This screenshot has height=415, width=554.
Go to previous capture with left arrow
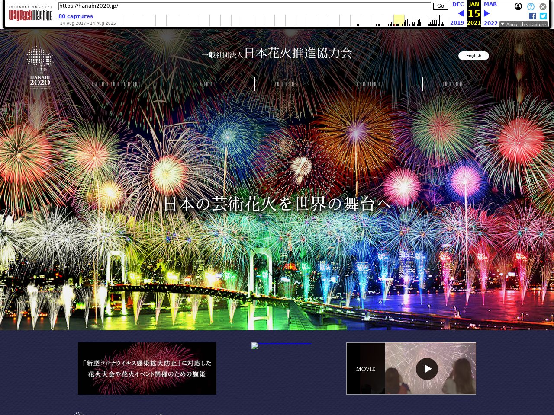click(461, 13)
